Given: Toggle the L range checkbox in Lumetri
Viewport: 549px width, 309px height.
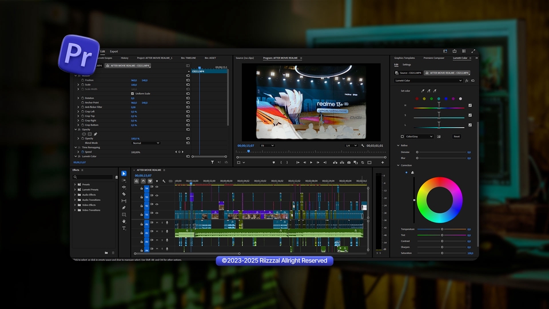Looking at the screenshot, I should tap(470, 125).
